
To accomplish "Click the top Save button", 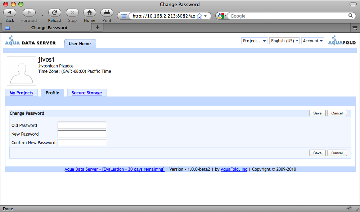I will 317,113.
